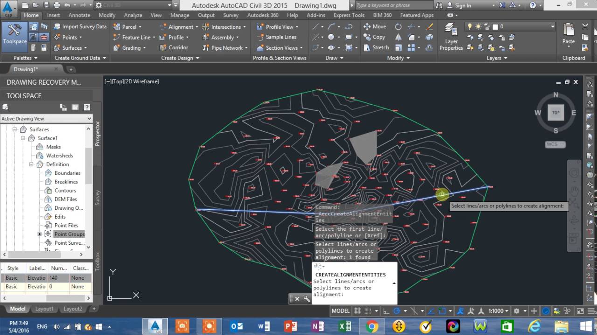The height and width of the screenshot is (335, 597).
Task: Switch to the Layout1 tab
Action: click(x=44, y=308)
